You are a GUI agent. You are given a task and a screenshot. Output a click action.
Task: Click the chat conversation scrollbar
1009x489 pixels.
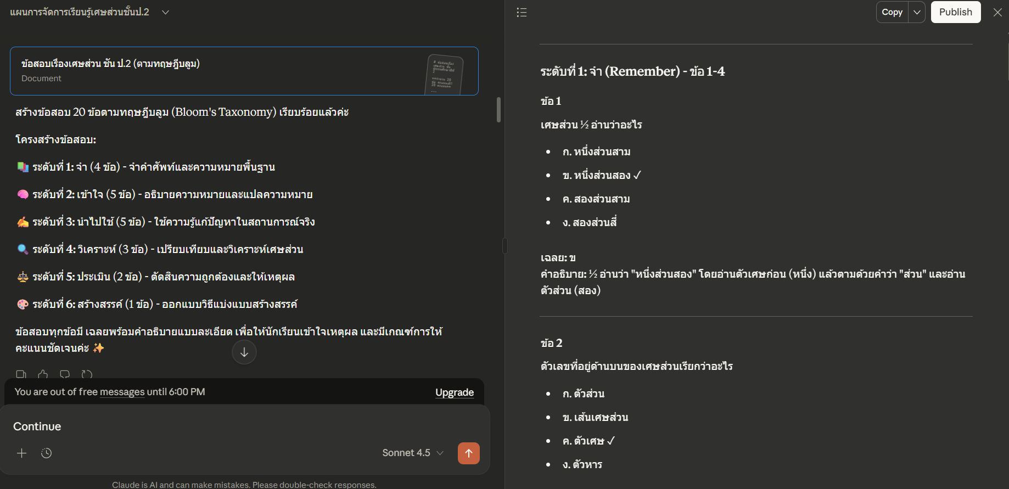pos(498,110)
